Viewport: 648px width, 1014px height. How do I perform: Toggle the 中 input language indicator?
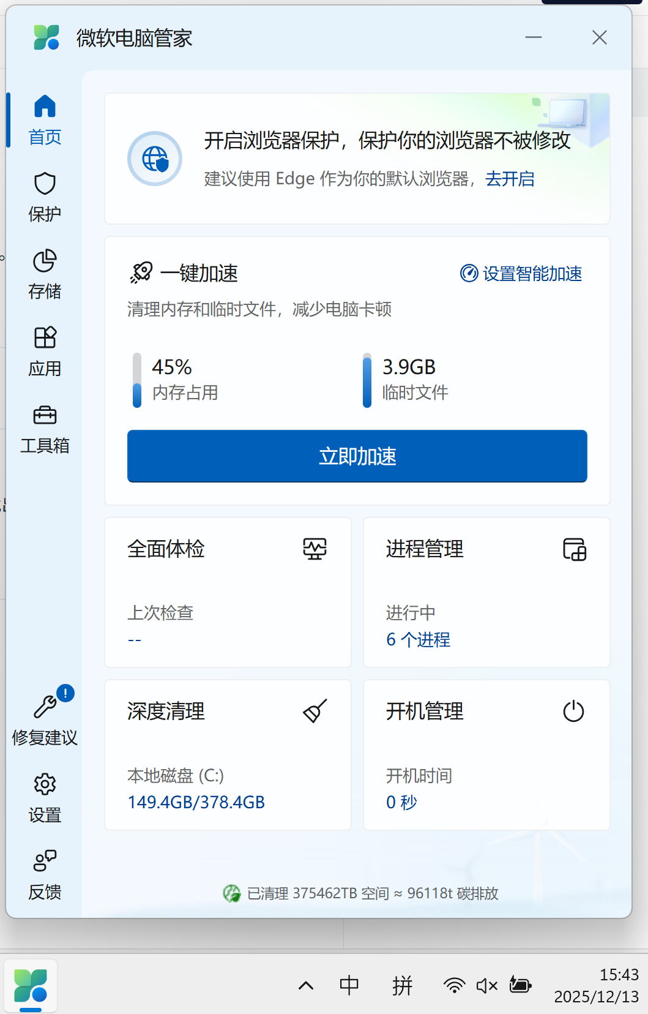(349, 985)
